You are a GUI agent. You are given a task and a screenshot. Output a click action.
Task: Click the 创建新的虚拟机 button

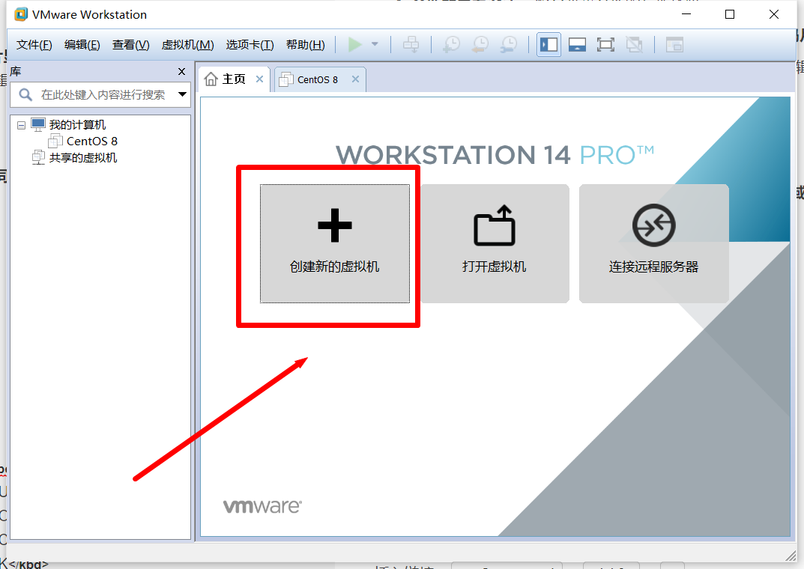pyautogui.click(x=335, y=244)
